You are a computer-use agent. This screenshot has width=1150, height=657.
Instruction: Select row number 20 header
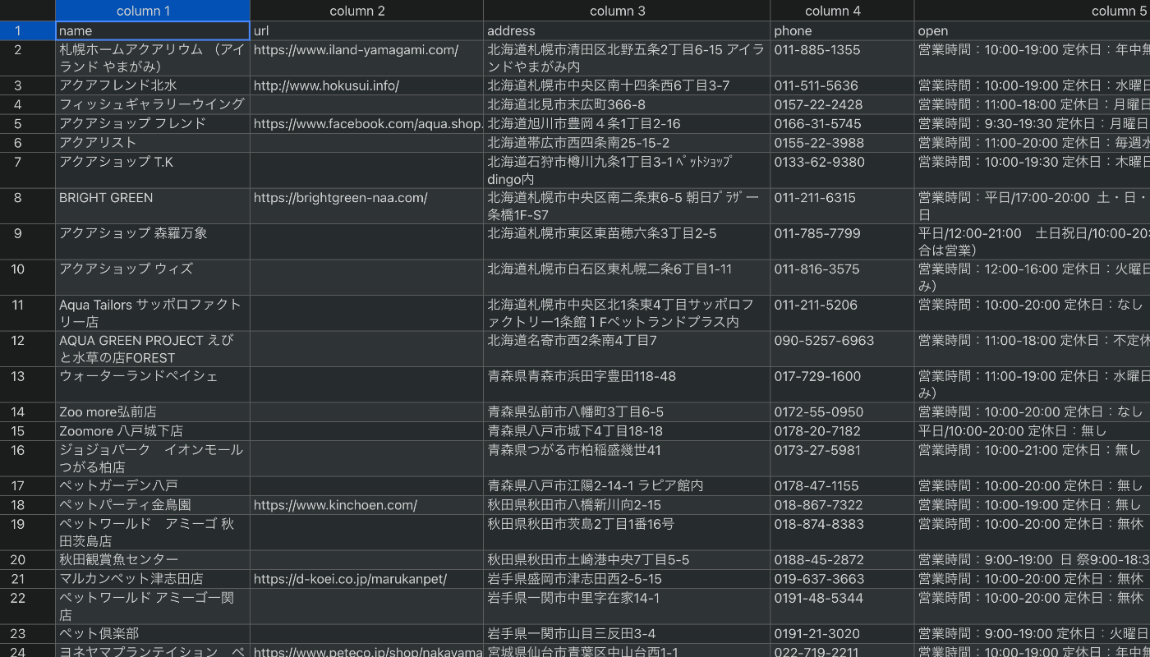click(27, 560)
